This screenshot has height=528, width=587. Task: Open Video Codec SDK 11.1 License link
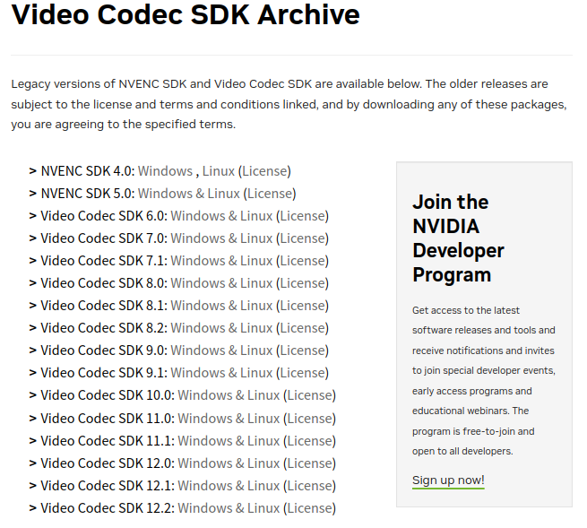(309, 442)
